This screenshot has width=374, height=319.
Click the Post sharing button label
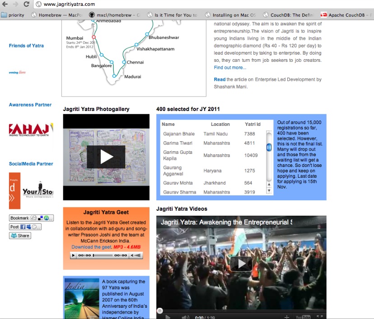pyautogui.click(x=14, y=227)
